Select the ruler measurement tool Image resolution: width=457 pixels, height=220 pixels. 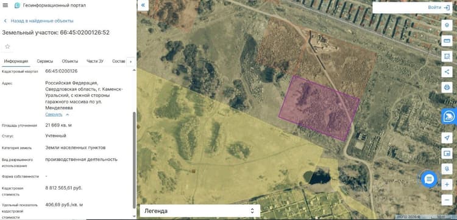point(447,41)
